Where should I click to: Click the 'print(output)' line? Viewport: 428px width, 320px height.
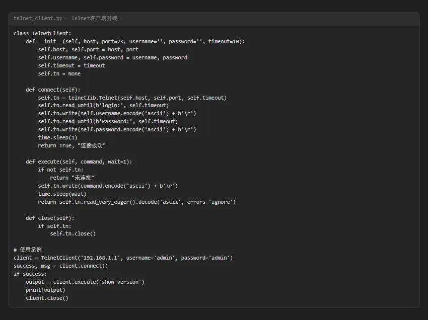pyautogui.click(x=45, y=290)
